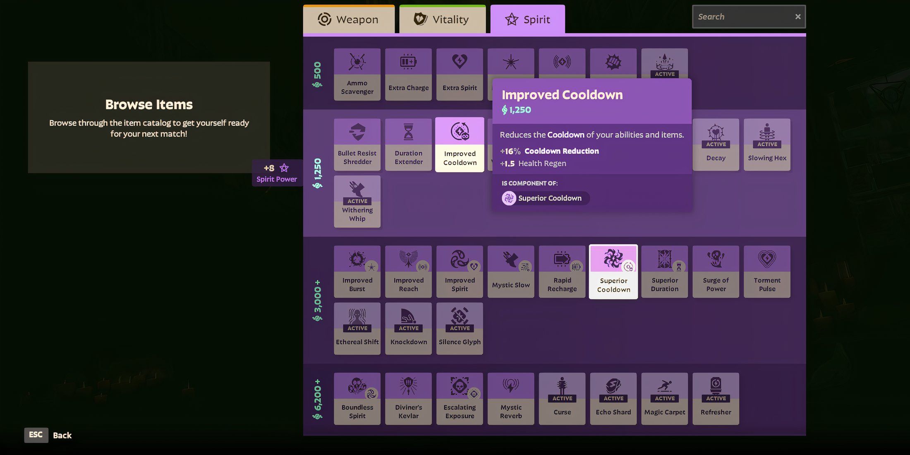Viewport: 910px width, 455px height.
Task: Choose the Magic Carpet item
Action: (664, 399)
